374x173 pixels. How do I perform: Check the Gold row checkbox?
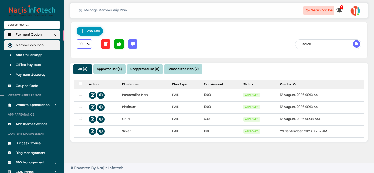click(x=80, y=118)
